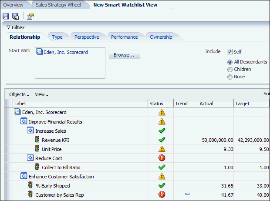Click the Actual column header
The height and width of the screenshot is (201, 270).
click(216, 104)
